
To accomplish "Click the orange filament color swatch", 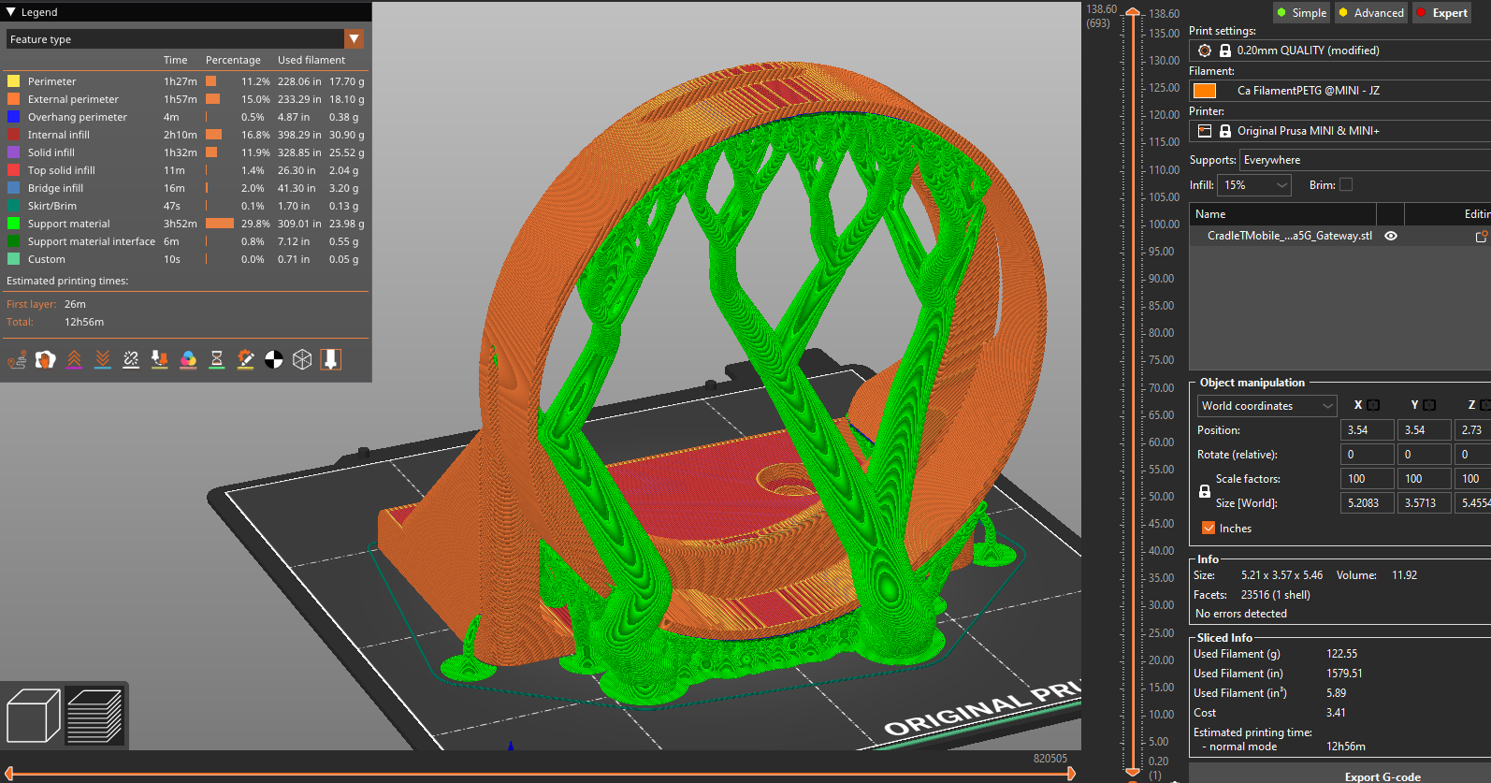I will 1205,91.
